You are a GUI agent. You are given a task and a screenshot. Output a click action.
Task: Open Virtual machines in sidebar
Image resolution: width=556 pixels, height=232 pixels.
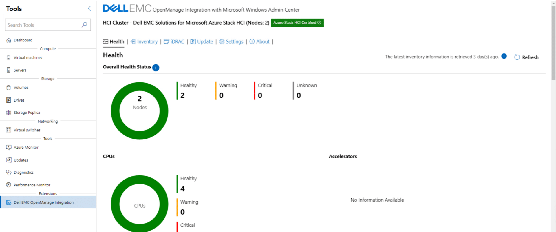28,58
